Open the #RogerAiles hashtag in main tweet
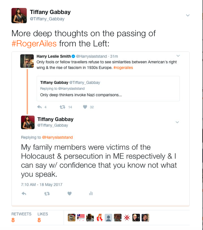 tap(34, 44)
